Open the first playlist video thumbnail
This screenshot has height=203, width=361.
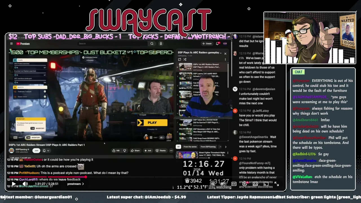pos(185,67)
